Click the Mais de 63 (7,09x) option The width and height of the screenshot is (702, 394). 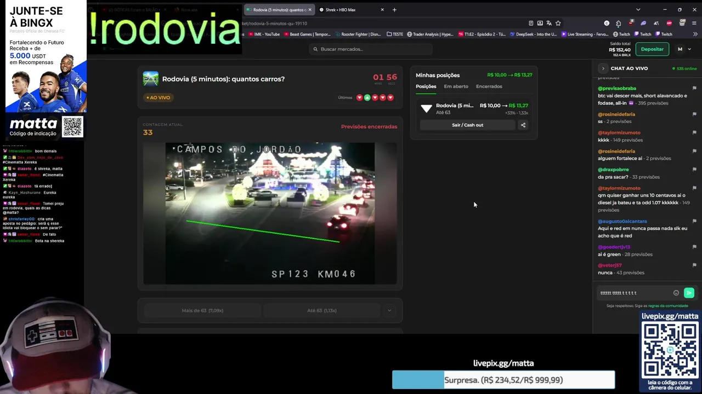coord(202,310)
